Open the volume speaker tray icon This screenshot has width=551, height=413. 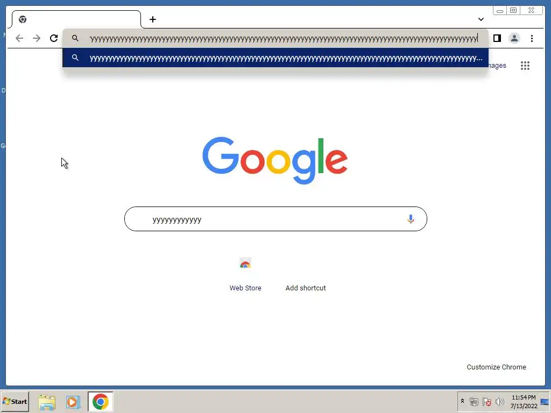point(499,401)
